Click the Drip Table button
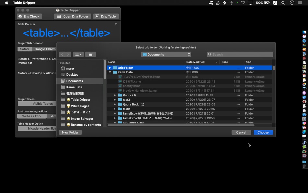 (x=106, y=16)
